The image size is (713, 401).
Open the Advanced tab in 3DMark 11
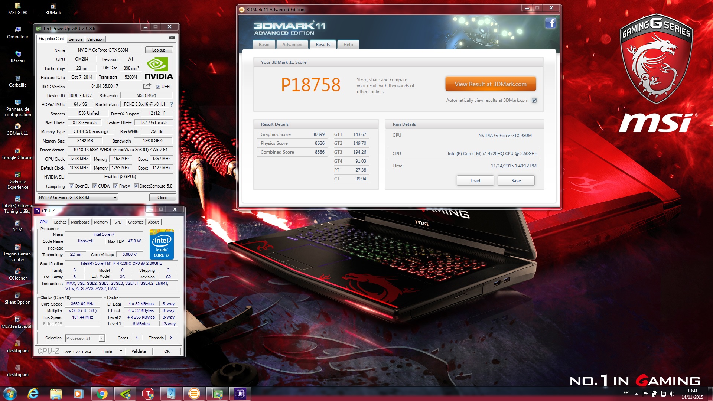click(292, 45)
